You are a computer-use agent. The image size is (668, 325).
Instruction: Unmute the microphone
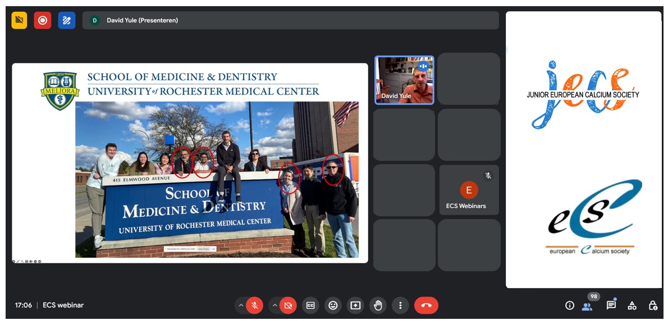[254, 305]
